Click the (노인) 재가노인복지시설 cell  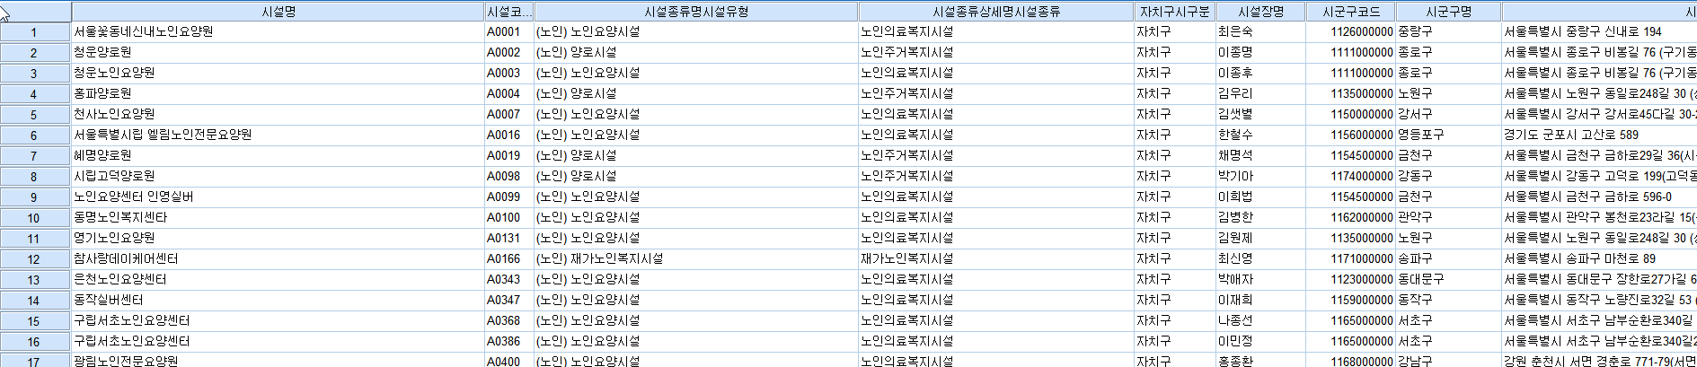[x=695, y=258]
